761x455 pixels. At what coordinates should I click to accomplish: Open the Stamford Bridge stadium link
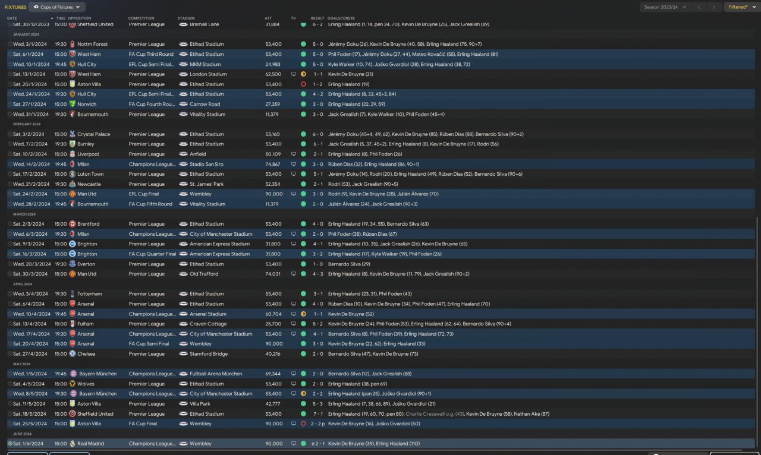pyautogui.click(x=210, y=353)
